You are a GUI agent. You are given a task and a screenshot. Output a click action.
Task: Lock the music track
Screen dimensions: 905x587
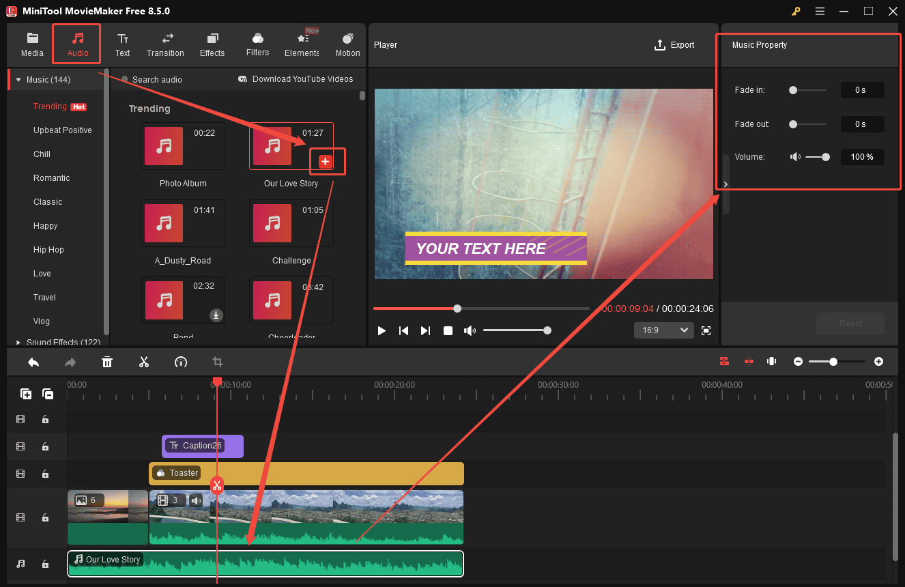point(45,564)
